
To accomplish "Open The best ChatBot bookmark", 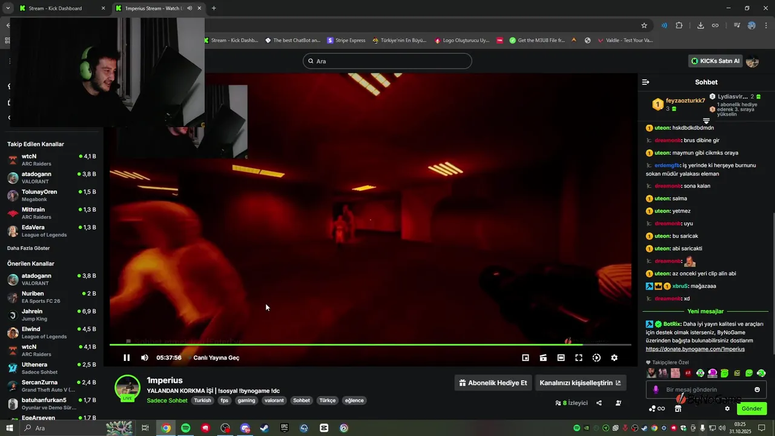I will pos(293,41).
